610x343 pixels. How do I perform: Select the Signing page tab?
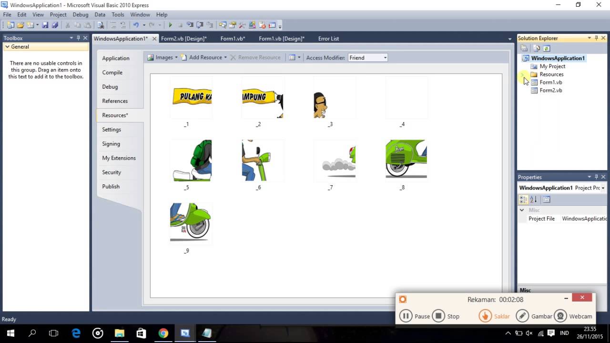[x=111, y=144]
